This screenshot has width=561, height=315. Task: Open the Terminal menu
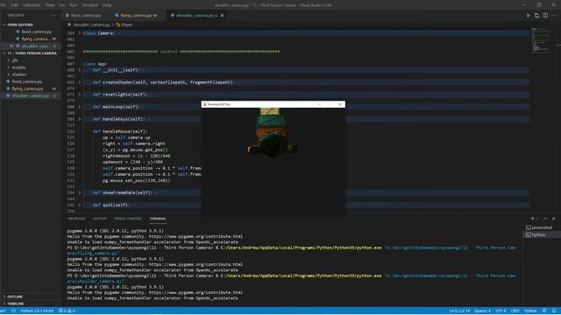tap(90, 5)
